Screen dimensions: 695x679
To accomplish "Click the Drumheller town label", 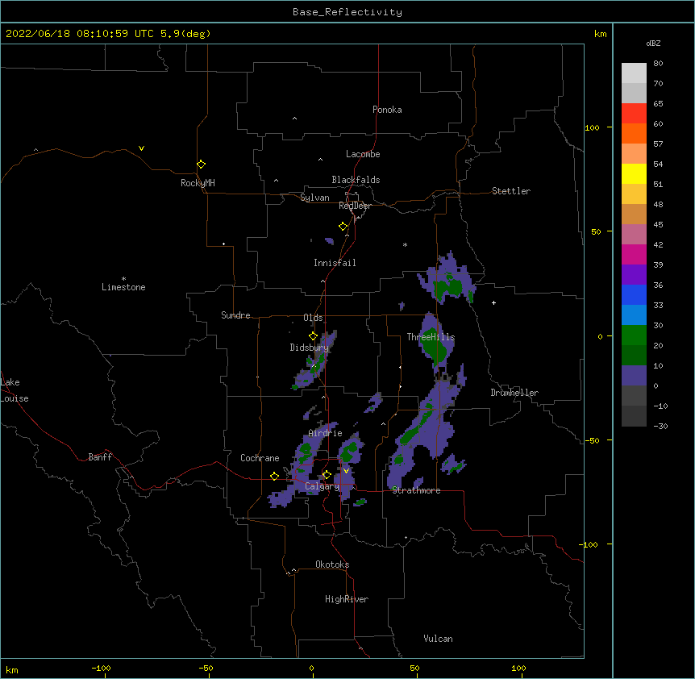I will click(x=514, y=393).
